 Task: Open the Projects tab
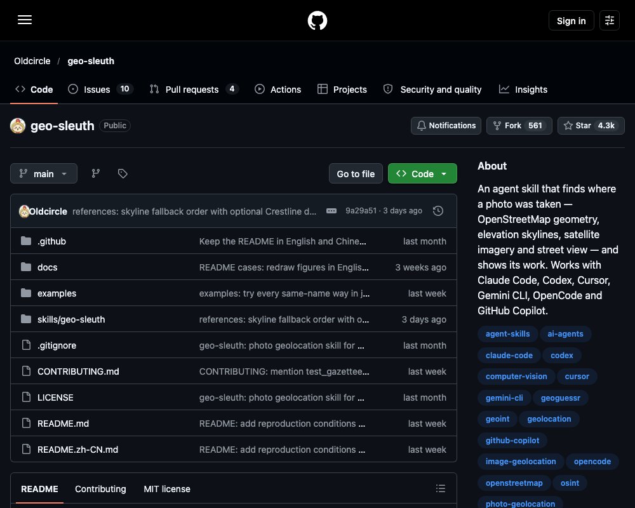click(342, 89)
